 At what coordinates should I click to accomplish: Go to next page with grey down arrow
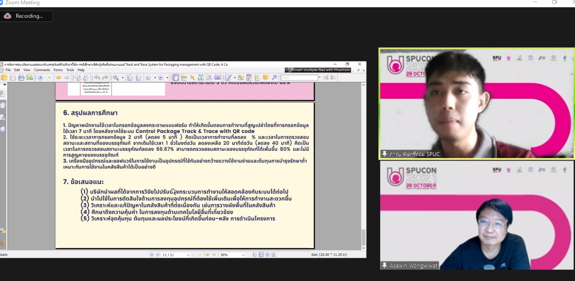coord(49,78)
